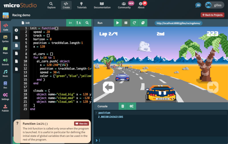Open the EN language selector
The height and width of the screenshot is (144, 228).
click(x=198, y=5)
